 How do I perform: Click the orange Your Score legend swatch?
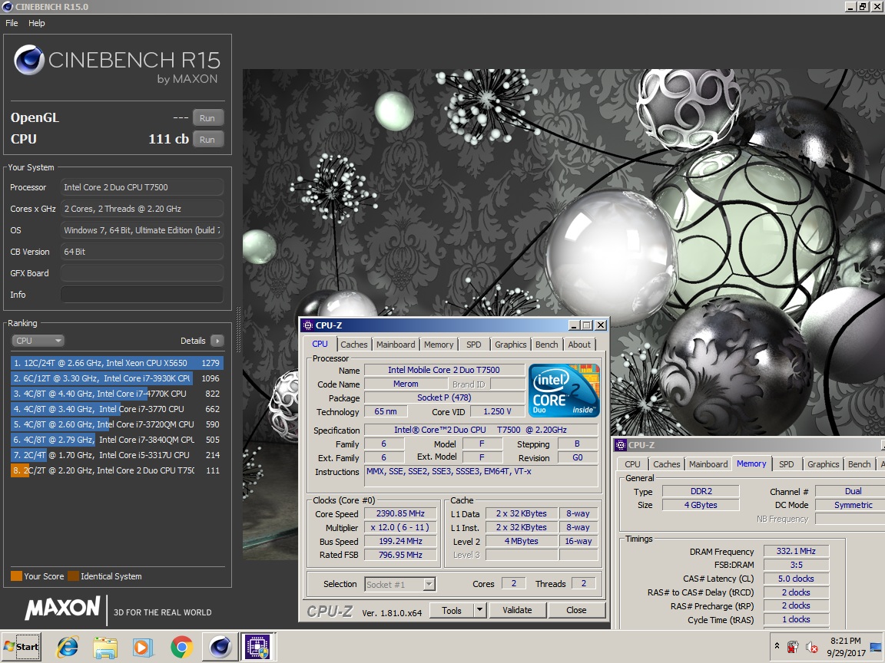(x=16, y=576)
